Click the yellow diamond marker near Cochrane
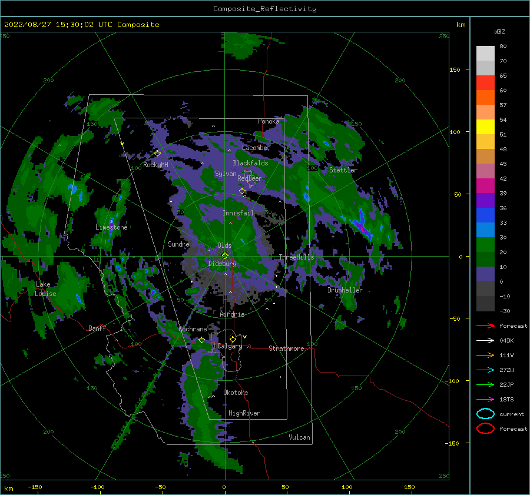Image resolution: width=530 pixels, height=495 pixels. click(x=201, y=340)
